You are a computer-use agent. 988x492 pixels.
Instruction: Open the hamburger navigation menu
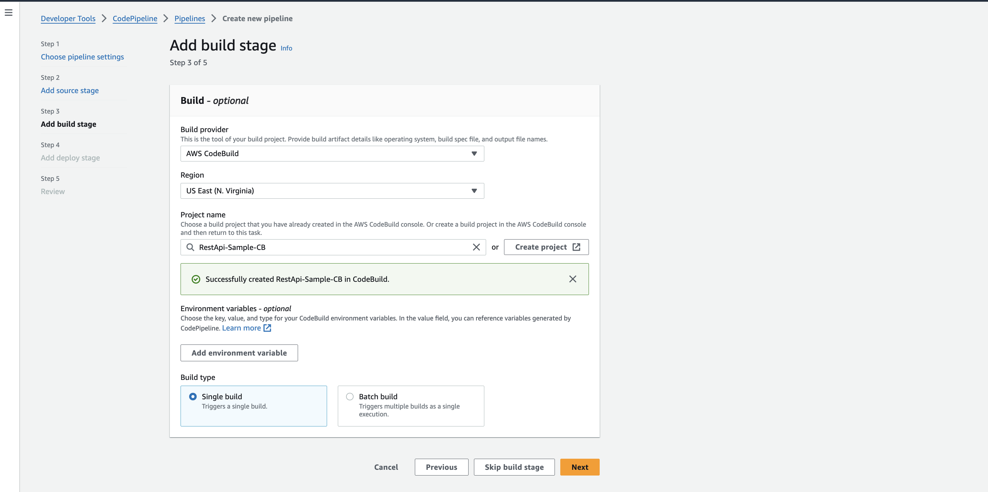9,13
